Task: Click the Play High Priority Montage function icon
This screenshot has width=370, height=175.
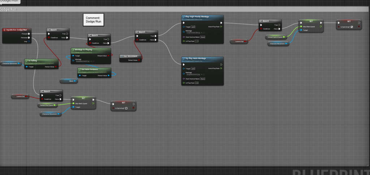Action: pyautogui.click(x=183, y=17)
